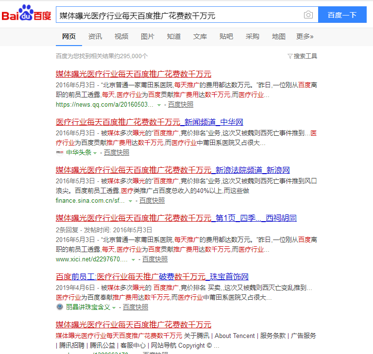The height and width of the screenshot is (354, 373).
Task: Open first result title from news.qq.com
Action: point(134,74)
